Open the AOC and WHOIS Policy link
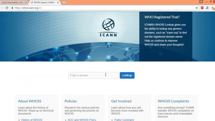The image size is (215, 121). (82, 120)
